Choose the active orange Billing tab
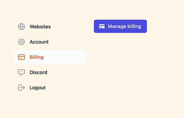Viewport: 184px width, 118px height. [51, 57]
